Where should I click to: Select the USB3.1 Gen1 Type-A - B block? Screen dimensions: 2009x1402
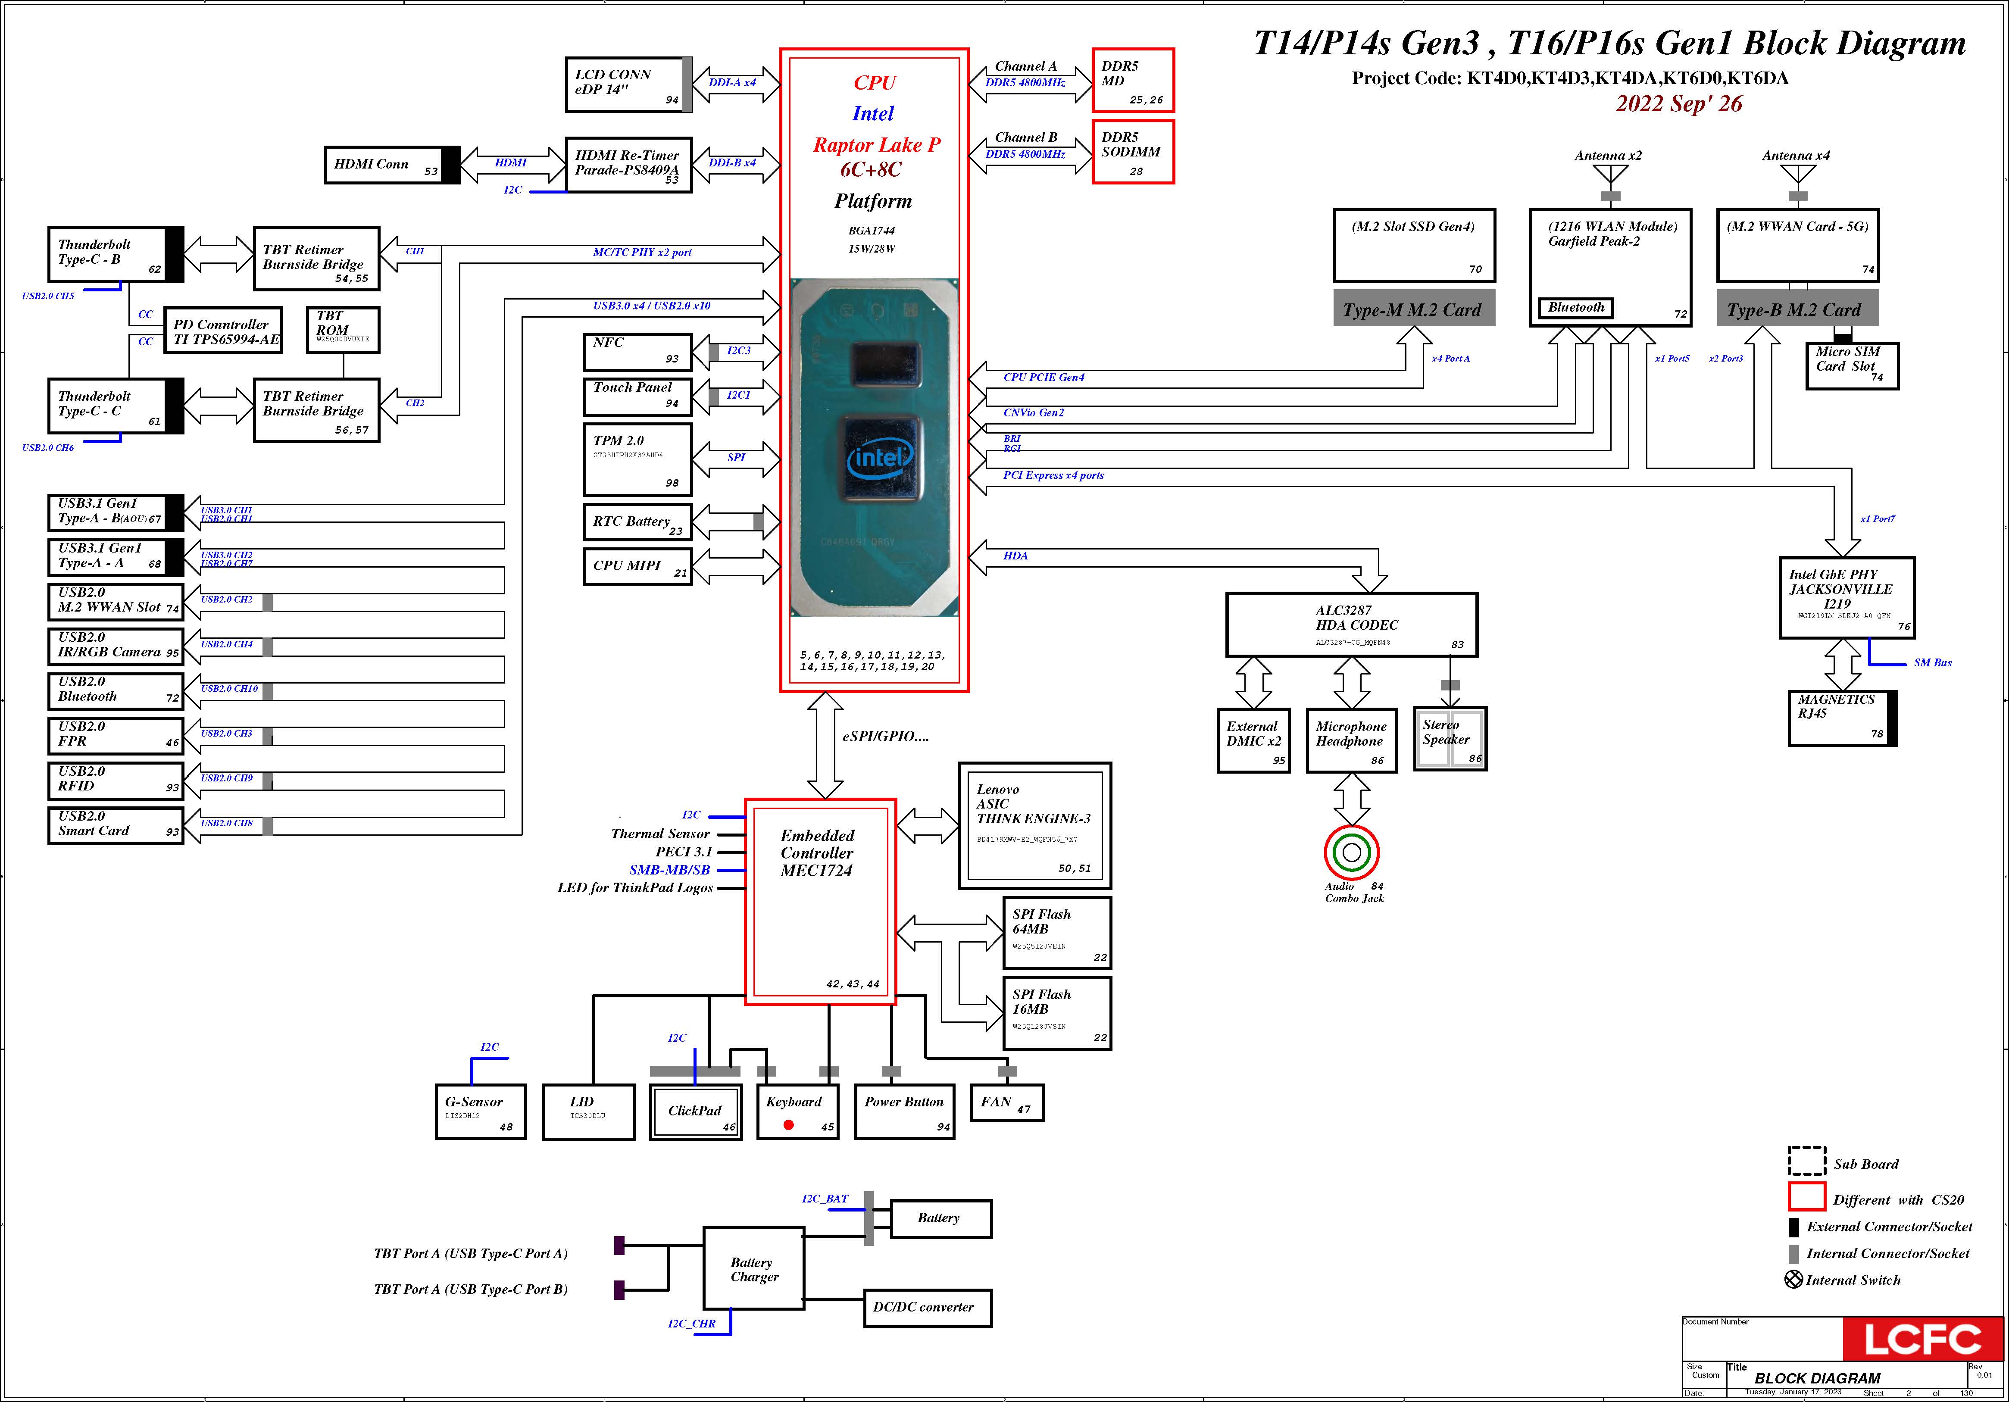pyautogui.click(x=116, y=513)
